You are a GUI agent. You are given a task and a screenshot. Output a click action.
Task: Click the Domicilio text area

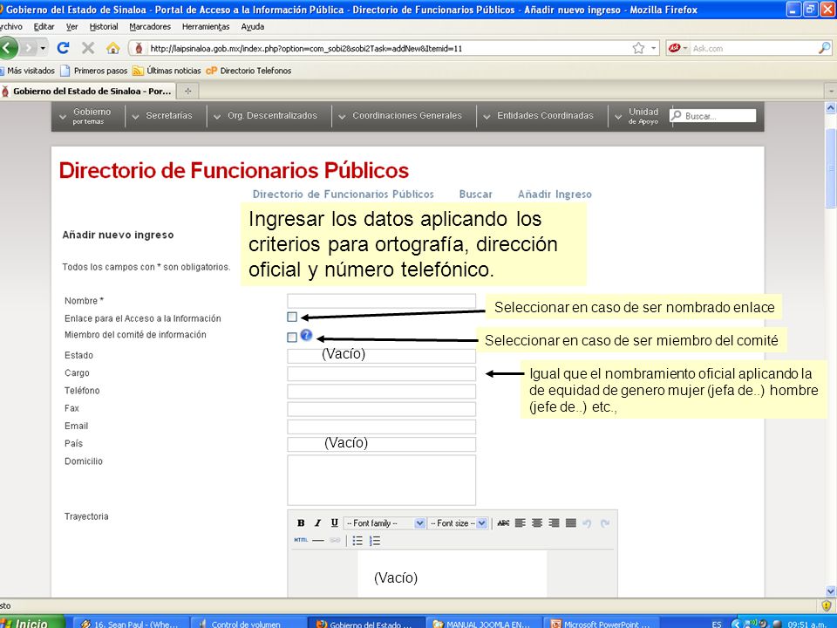click(381, 480)
